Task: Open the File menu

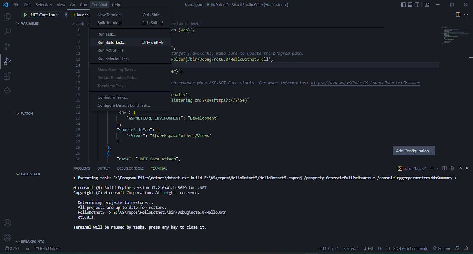Action: point(16,5)
